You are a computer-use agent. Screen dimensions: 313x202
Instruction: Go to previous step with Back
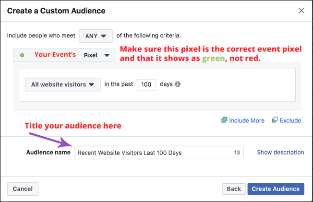[234, 189]
